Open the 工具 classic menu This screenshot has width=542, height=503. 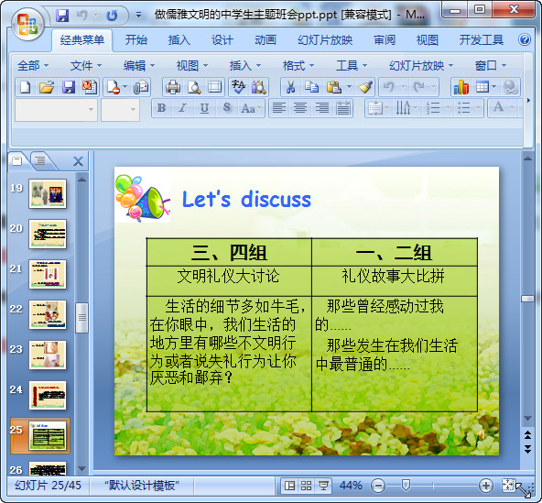pyautogui.click(x=352, y=65)
